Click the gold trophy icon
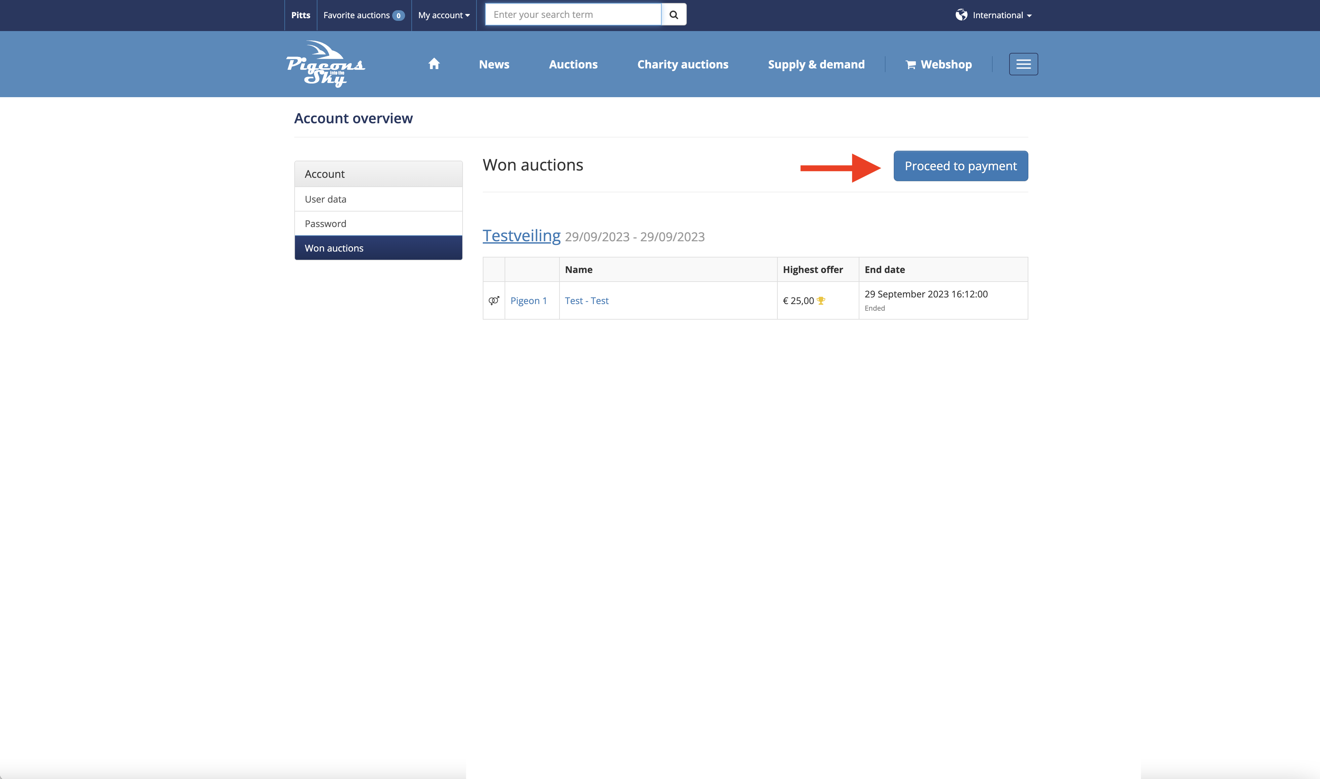Image resolution: width=1320 pixels, height=779 pixels. [x=821, y=301]
